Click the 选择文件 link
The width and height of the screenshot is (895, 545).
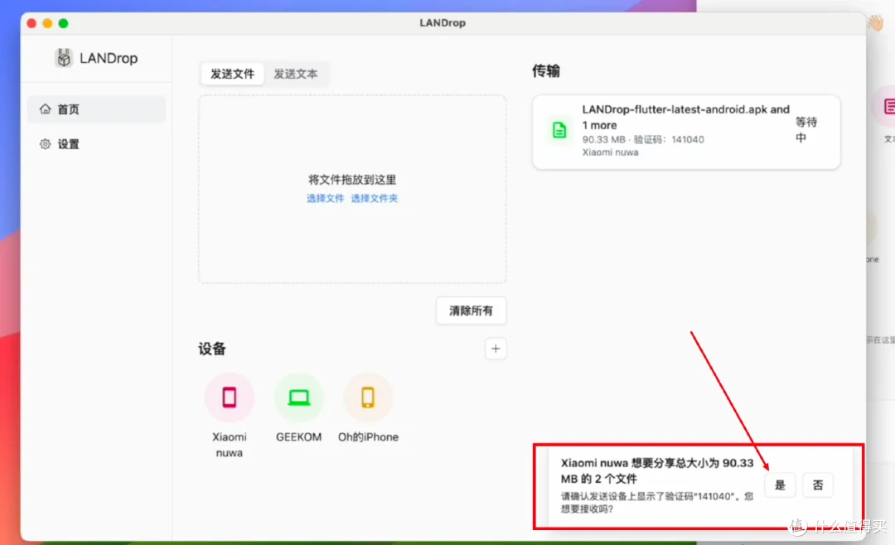tap(326, 198)
